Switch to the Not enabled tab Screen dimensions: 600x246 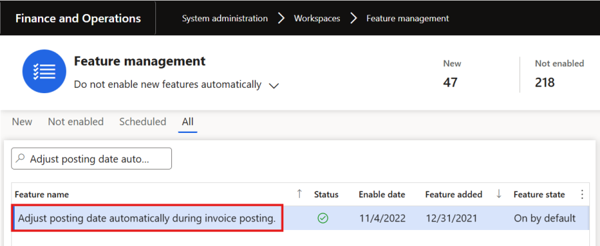pyautogui.click(x=76, y=122)
